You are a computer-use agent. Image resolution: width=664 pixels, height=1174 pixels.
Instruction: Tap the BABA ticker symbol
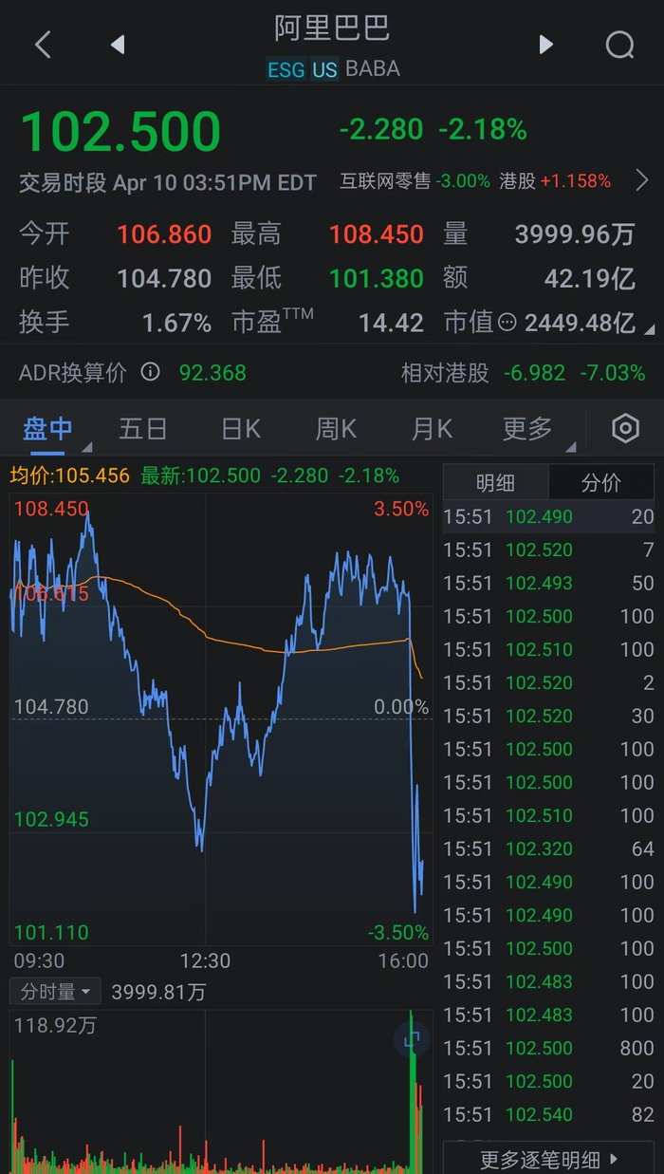pyautogui.click(x=373, y=69)
